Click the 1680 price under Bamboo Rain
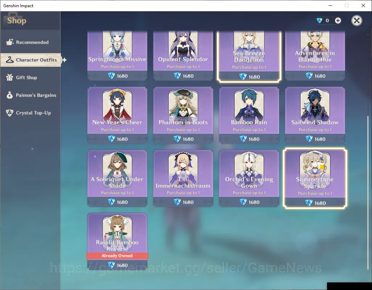This screenshot has height=290, width=372. pyautogui.click(x=254, y=139)
